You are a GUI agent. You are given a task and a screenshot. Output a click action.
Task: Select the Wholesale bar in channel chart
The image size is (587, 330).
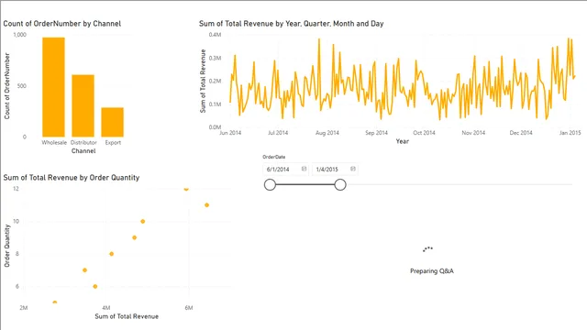(53, 87)
